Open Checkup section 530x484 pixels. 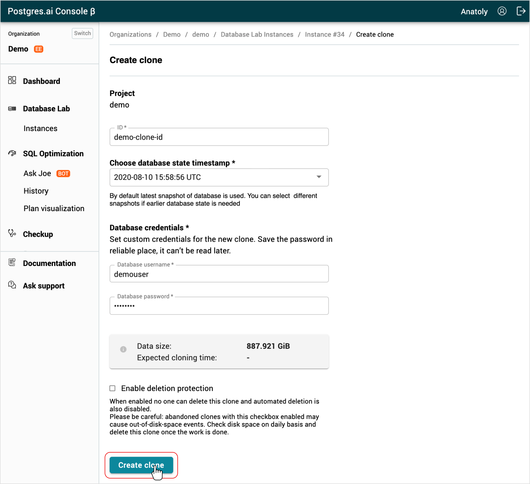click(38, 234)
